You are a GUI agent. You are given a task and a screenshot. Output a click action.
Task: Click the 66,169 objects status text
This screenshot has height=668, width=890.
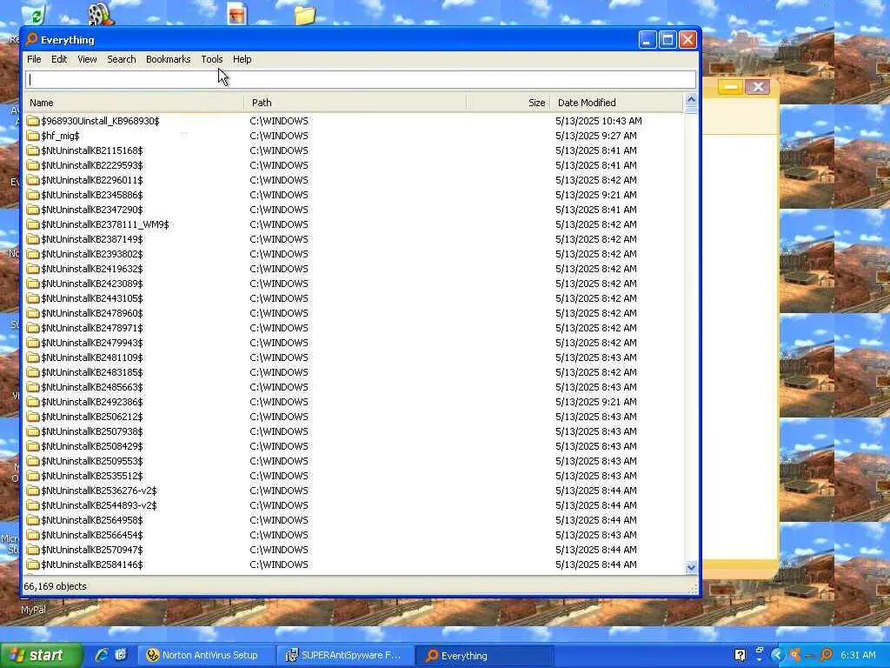click(55, 586)
